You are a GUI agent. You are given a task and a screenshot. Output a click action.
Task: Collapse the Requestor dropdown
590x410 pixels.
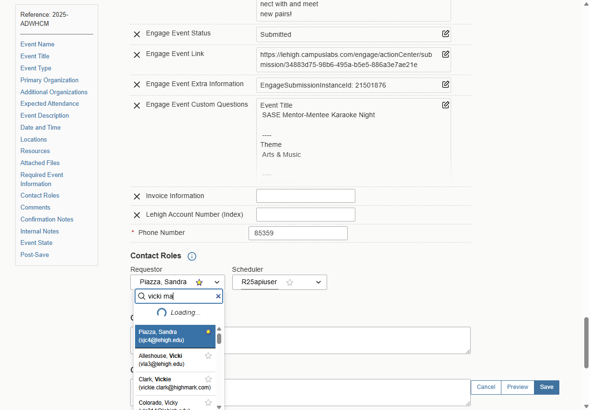(217, 282)
